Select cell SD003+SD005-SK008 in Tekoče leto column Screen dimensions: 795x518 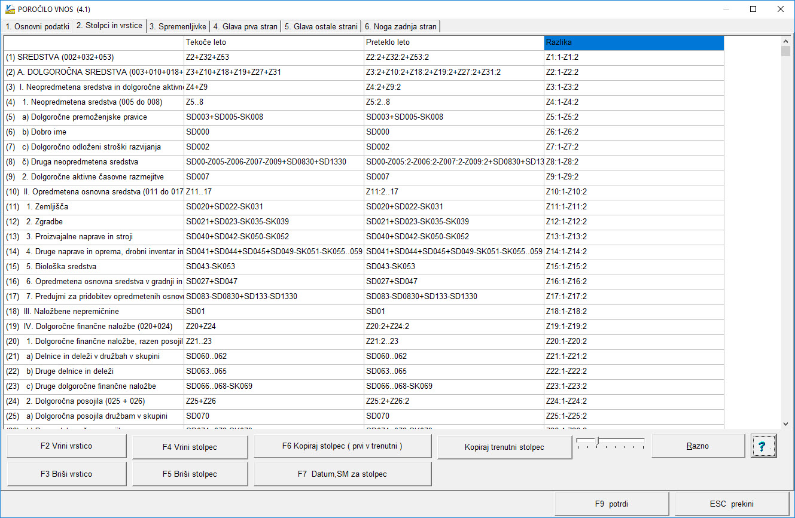(x=274, y=117)
